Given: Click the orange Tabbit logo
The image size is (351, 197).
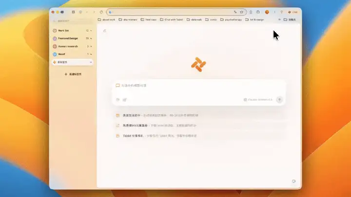Looking at the screenshot, I should 198,65.
